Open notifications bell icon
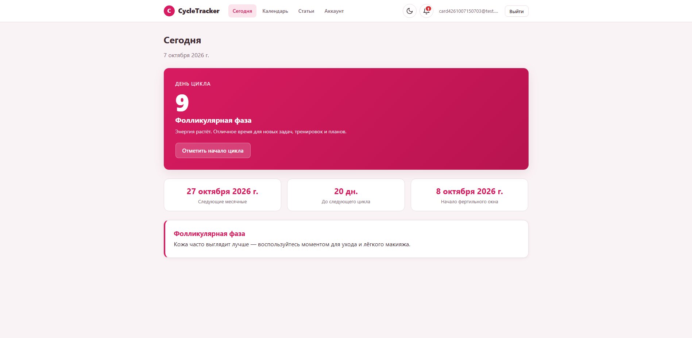The width and height of the screenshot is (692, 338). [x=426, y=11]
